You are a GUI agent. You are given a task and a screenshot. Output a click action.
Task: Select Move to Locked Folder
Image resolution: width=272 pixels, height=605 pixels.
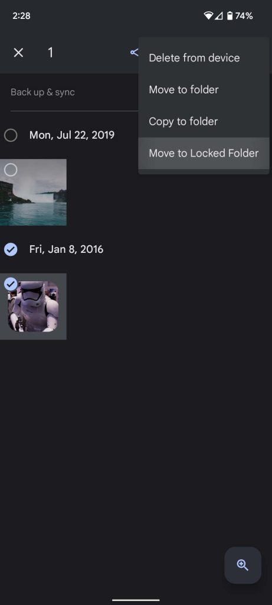tap(204, 153)
